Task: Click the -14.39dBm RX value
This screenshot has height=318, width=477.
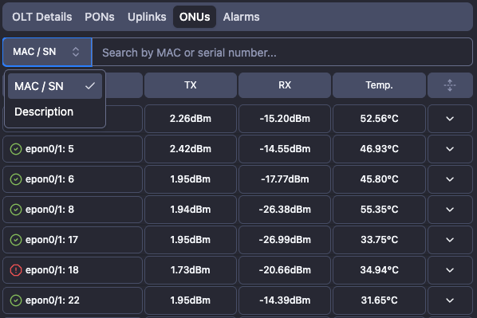Action: [x=285, y=300]
